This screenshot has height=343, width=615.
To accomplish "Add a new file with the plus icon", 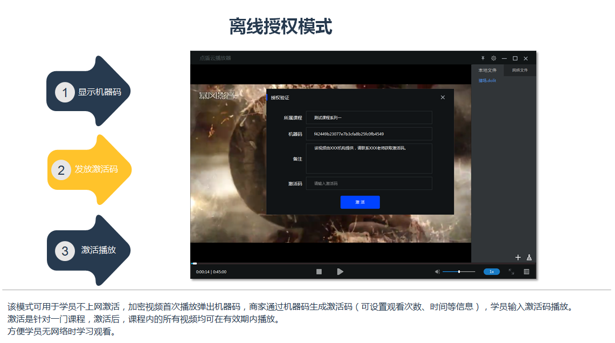I will coord(518,258).
